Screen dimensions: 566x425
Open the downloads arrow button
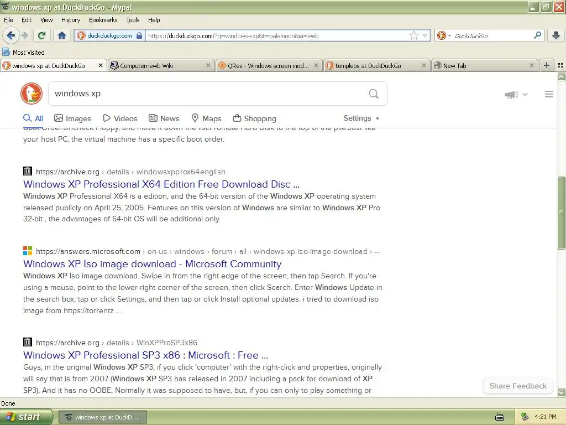pyautogui.click(x=556, y=35)
